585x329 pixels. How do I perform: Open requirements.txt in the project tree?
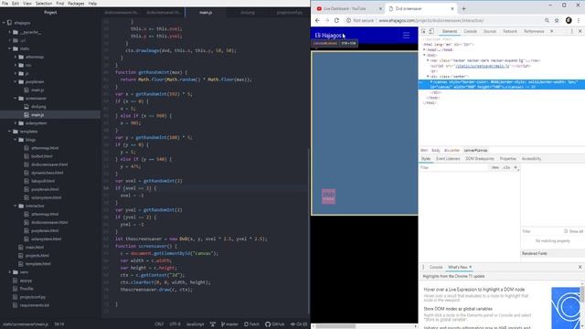point(35,305)
